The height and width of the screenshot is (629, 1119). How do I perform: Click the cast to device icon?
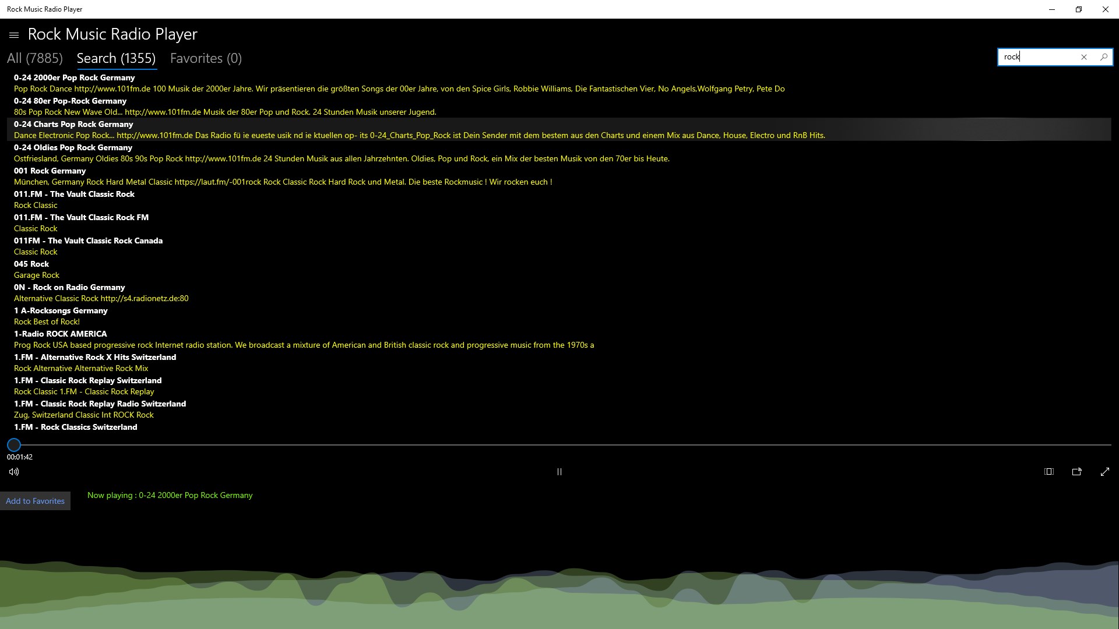(x=1076, y=472)
